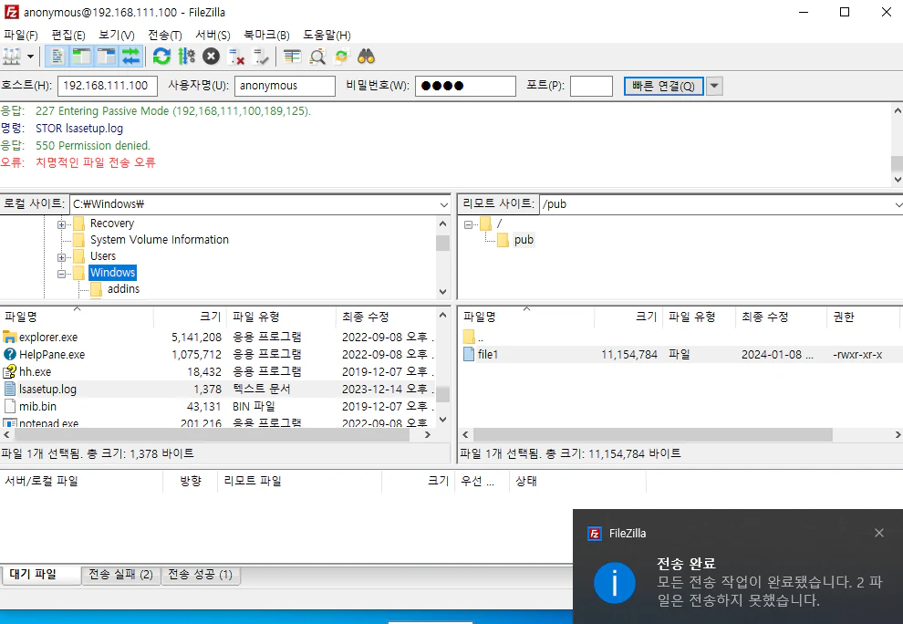Viewport: 903px width, 624px height.
Task: Switch to the 대기 파일 tab
Action: pos(40,575)
